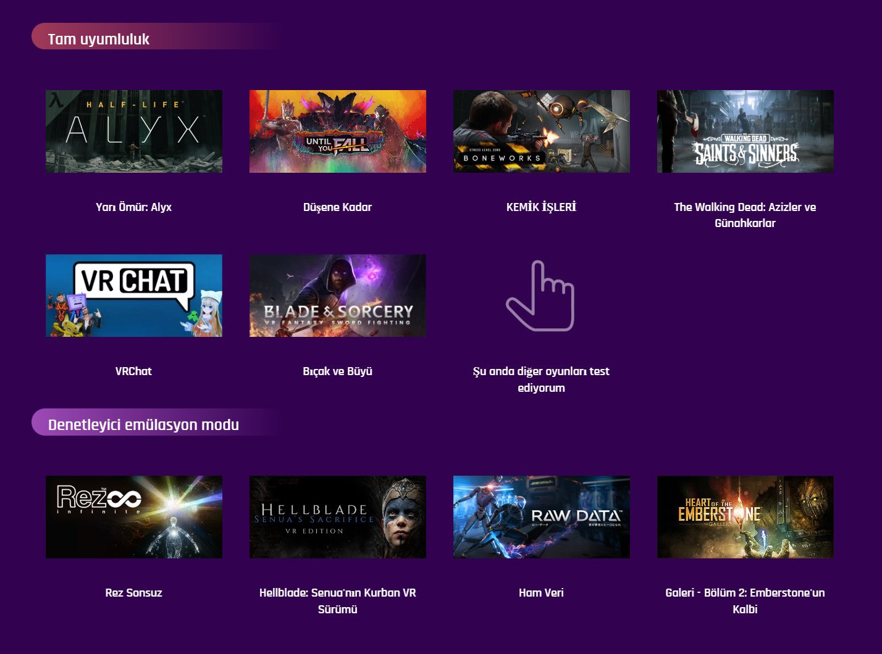The width and height of the screenshot is (882, 654).
Task: Open the Heart of the Emberstone thumbnail
Action: [745, 517]
